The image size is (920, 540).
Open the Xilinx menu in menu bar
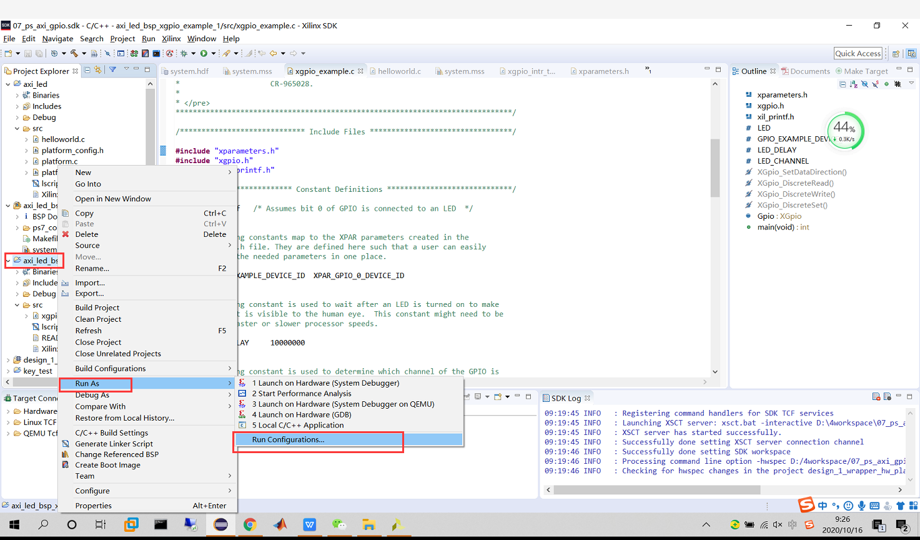pyautogui.click(x=171, y=39)
